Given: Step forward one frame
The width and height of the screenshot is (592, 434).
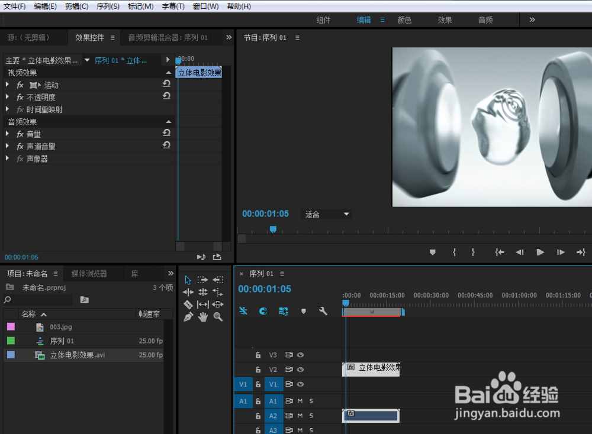Looking at the screenshot, I should 561,252.
